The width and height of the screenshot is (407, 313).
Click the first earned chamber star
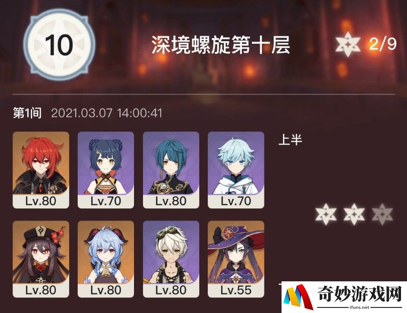(326, 215)
